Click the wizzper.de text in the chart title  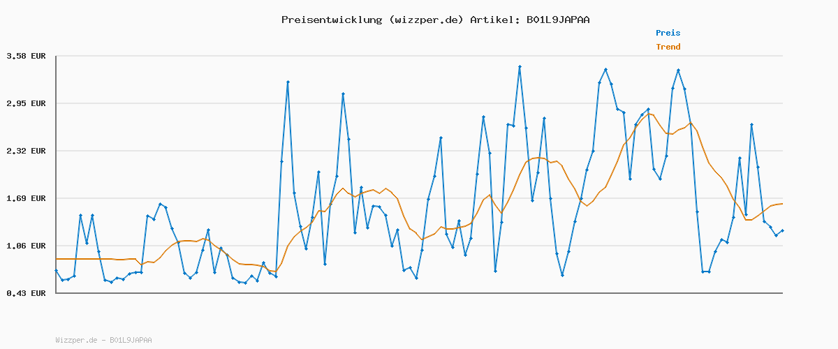[x=425, y=20]
